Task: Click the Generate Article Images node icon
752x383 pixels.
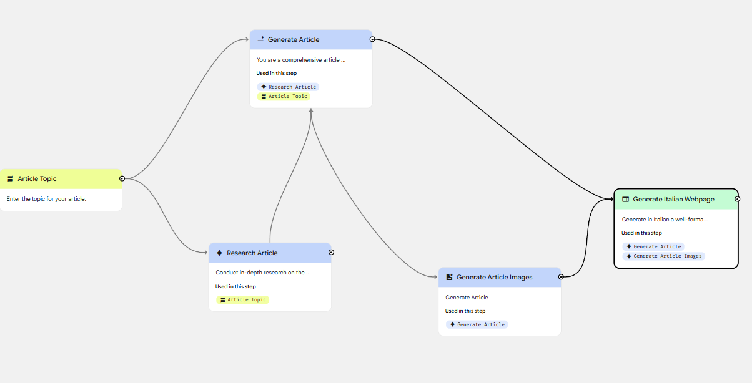Action: tap(449, 277)
